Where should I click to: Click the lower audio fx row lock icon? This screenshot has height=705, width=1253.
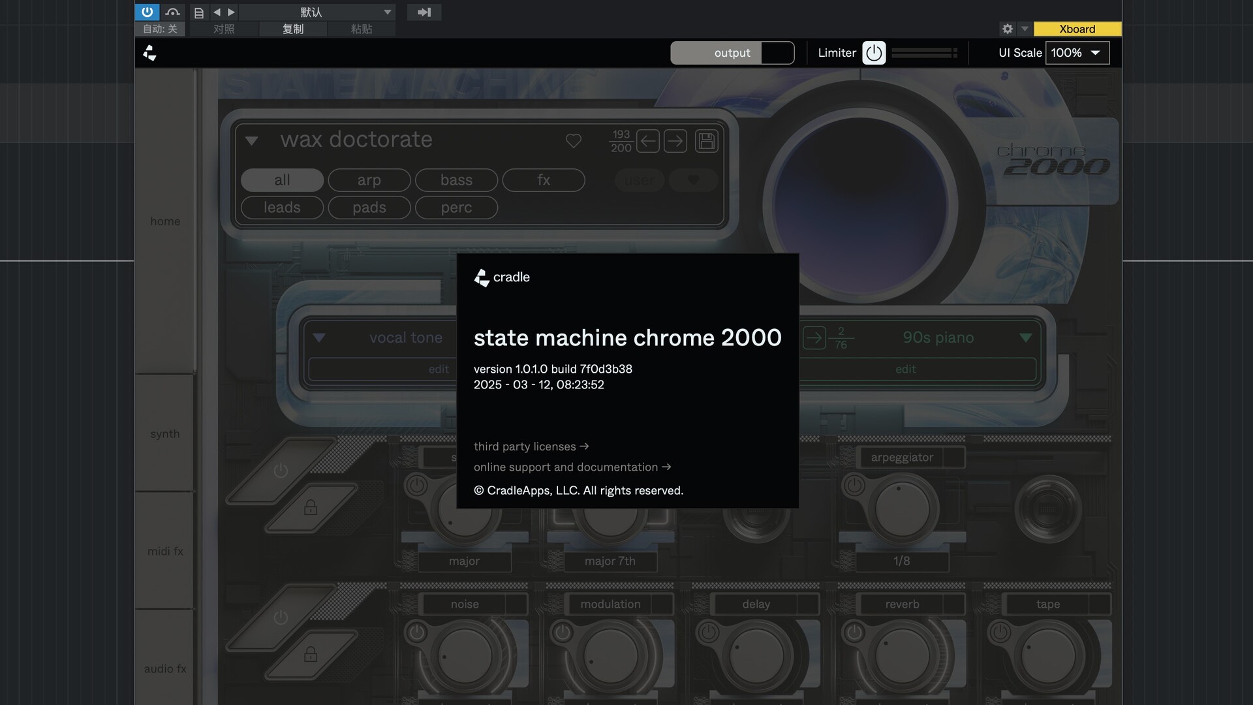311,654
